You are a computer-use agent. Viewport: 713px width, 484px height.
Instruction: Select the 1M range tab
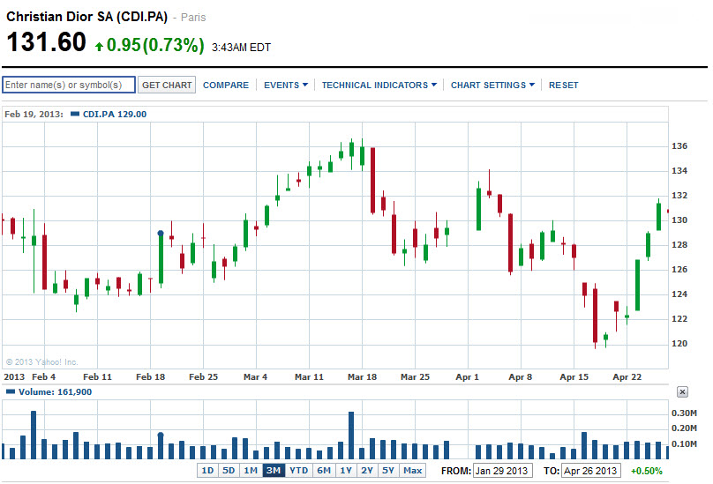tap(251, 471)
